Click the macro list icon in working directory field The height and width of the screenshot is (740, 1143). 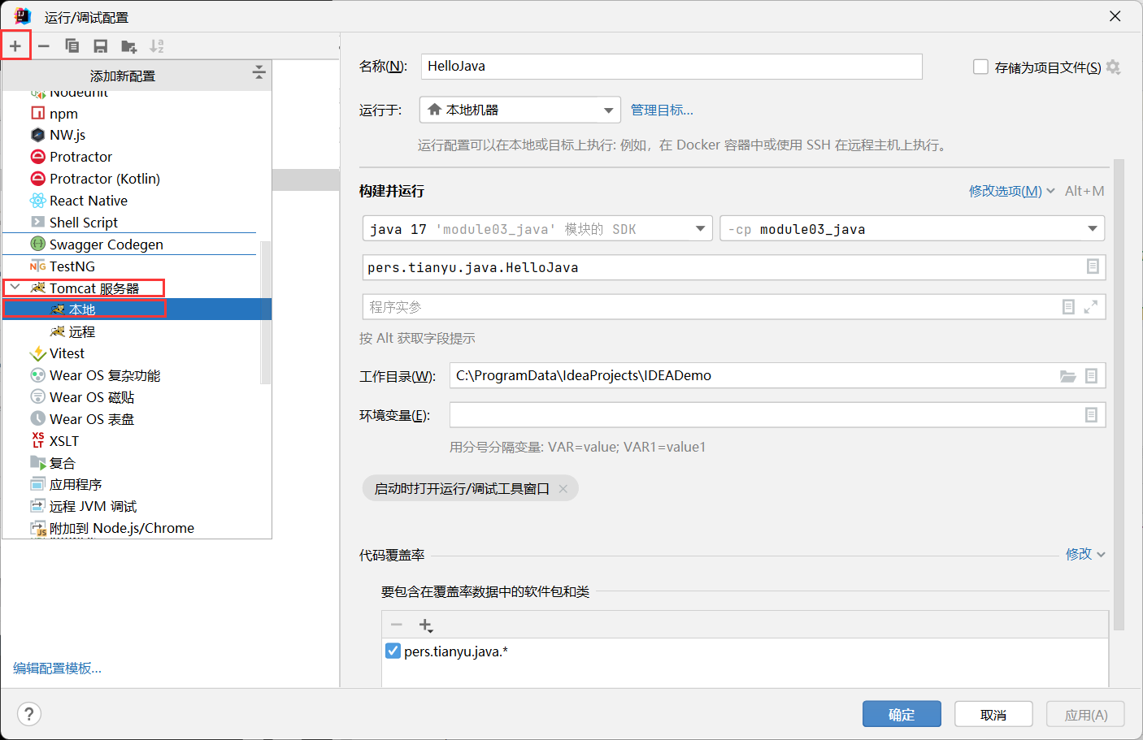(1091, 376)
